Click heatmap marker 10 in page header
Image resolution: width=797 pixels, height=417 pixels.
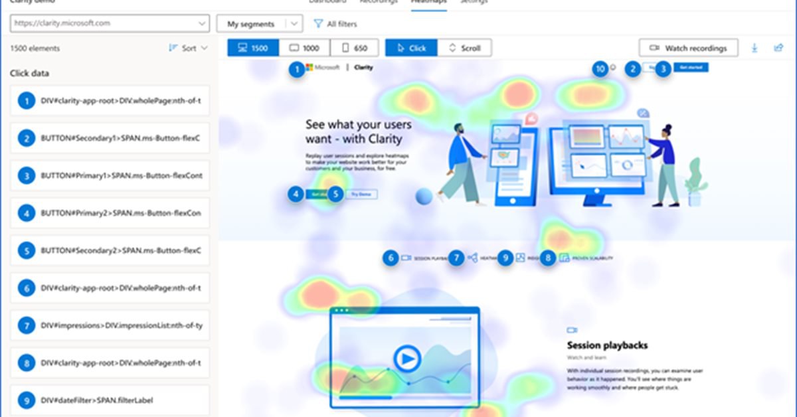coord(600,68)
